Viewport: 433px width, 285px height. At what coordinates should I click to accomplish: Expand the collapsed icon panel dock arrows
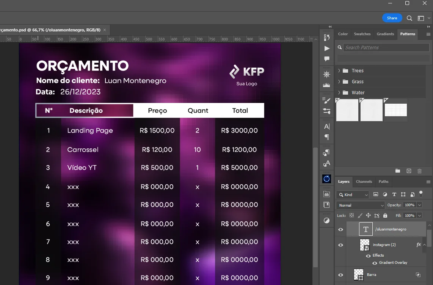click(330, 27)
